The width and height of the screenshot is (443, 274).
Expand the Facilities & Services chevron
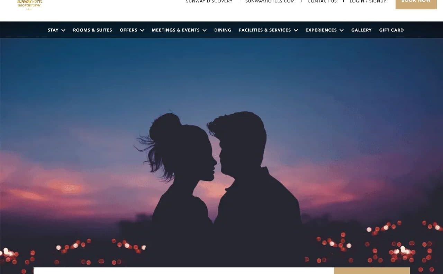(296, 30)
